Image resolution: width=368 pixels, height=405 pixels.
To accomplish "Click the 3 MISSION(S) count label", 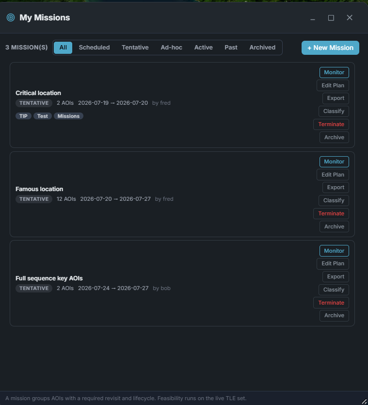I will click(x=27, y=48).
